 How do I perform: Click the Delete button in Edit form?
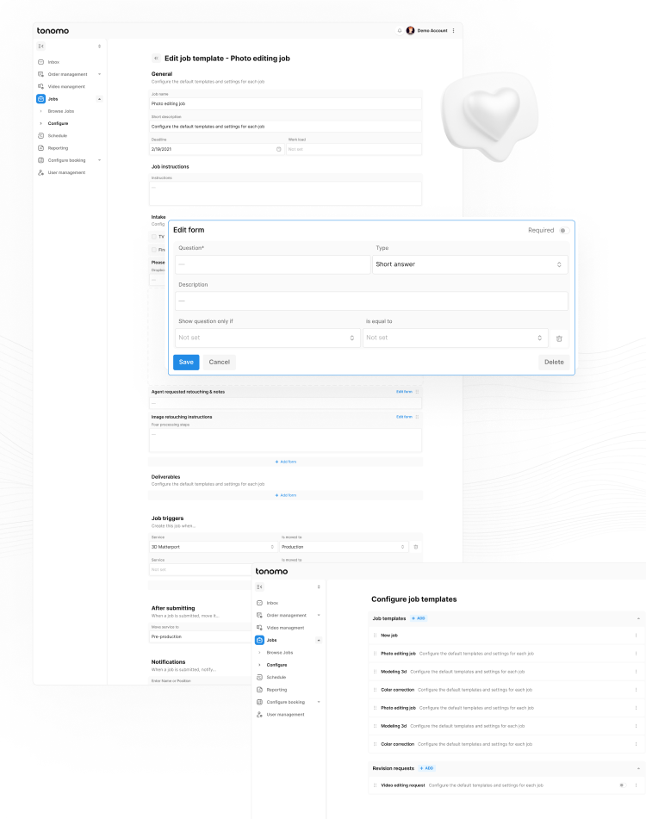(554, 362)
